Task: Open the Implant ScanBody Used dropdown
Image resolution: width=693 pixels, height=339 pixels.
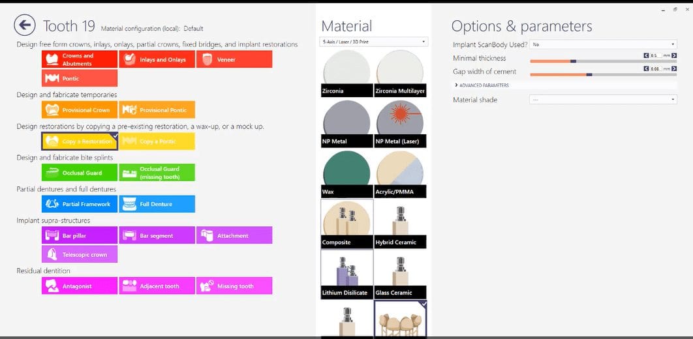Action: point(603,44)
